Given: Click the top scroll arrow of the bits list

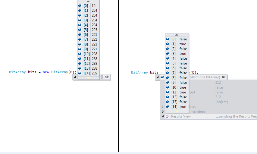Looking at the screenshot, I should pos(177,35).
